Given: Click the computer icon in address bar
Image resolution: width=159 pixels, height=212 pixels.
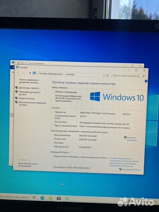Looking at the screenshot, I should point(34,73).
